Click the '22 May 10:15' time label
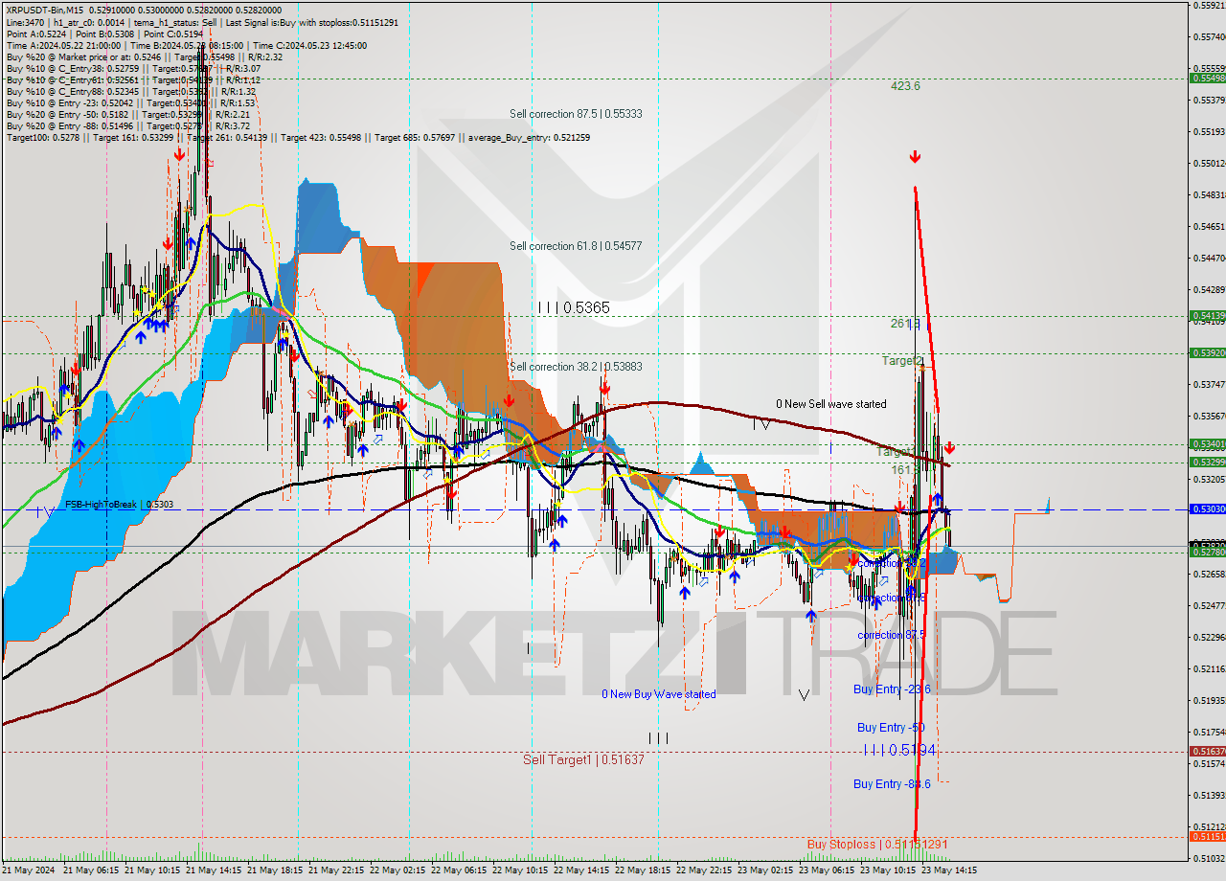Screen dimensions: 1226x881 coord(521,870)
